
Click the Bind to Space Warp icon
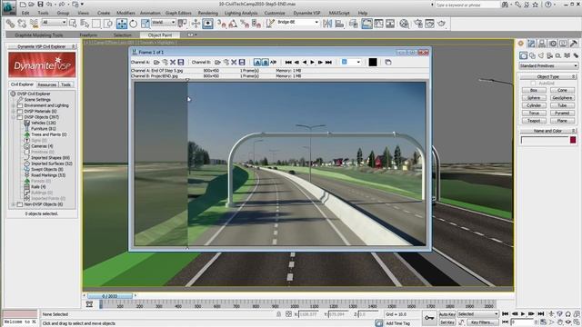[35, 24]
